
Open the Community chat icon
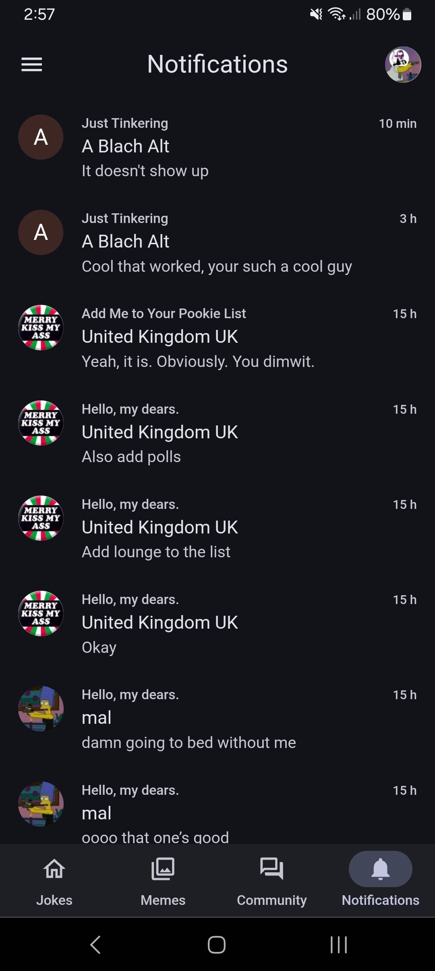point(272,868)
